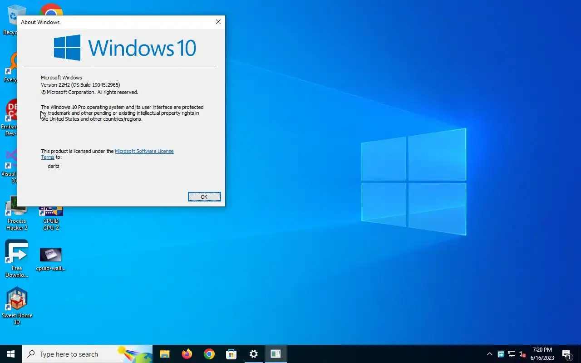
Task: Focus the 'Type here to search' taskbar box
Action: click(x=87, y=354)
